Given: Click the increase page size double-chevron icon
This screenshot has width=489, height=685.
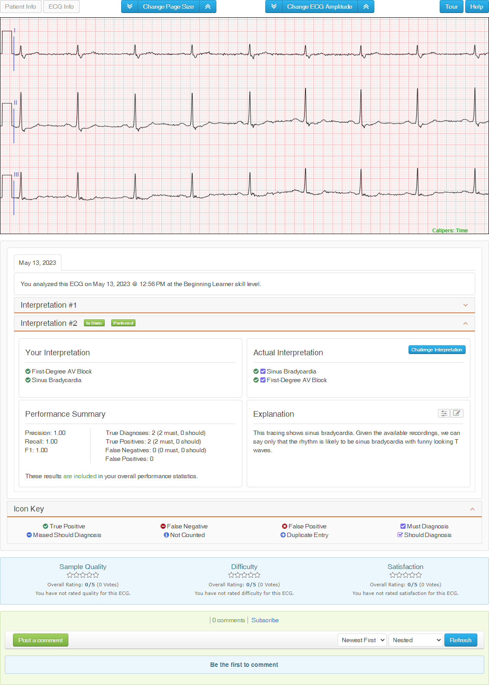Looking at the screenshot, I should point(208,6).
